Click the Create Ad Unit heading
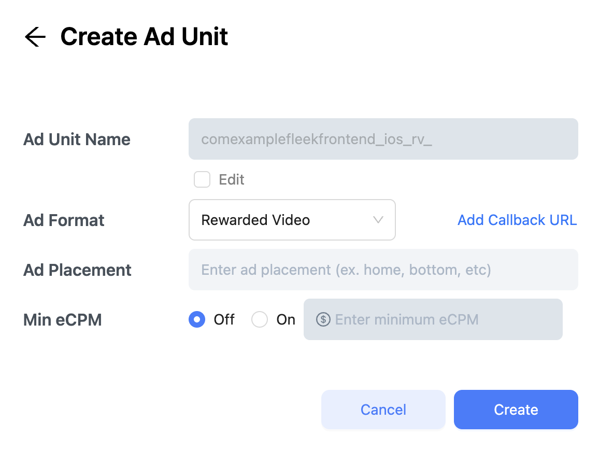Screen dimensions: 599x450 click(x=144, y=37)
